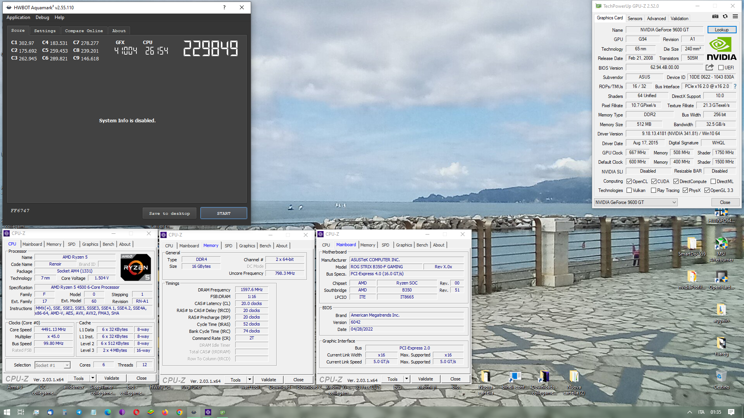
Task: Open Tor Browser from the taskbar
Action: (x=122, y=412)
